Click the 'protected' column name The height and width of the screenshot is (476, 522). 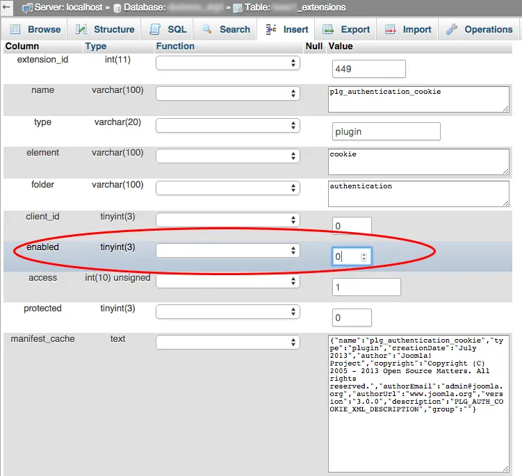tap(42, 309)
